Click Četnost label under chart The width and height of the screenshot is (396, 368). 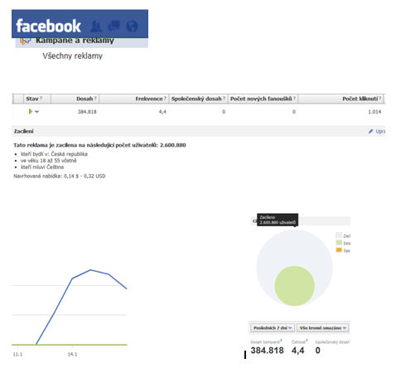298,342
